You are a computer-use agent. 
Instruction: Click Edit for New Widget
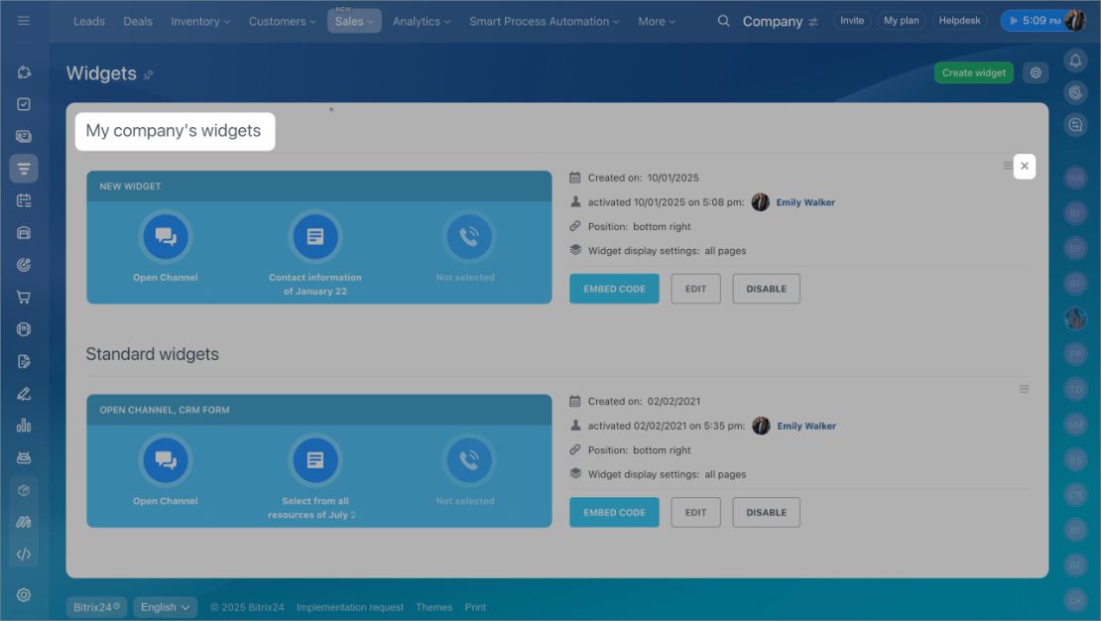click(695, 289)
